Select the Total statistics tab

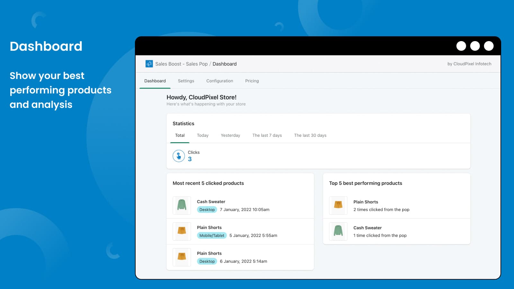click(180, 136)
